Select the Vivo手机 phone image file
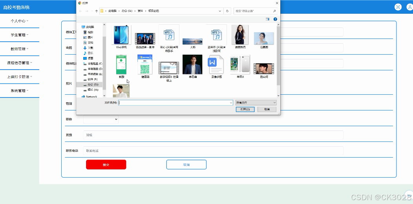Screen dimensions: 413x204 pyautogui.click(x=121, y=37)
